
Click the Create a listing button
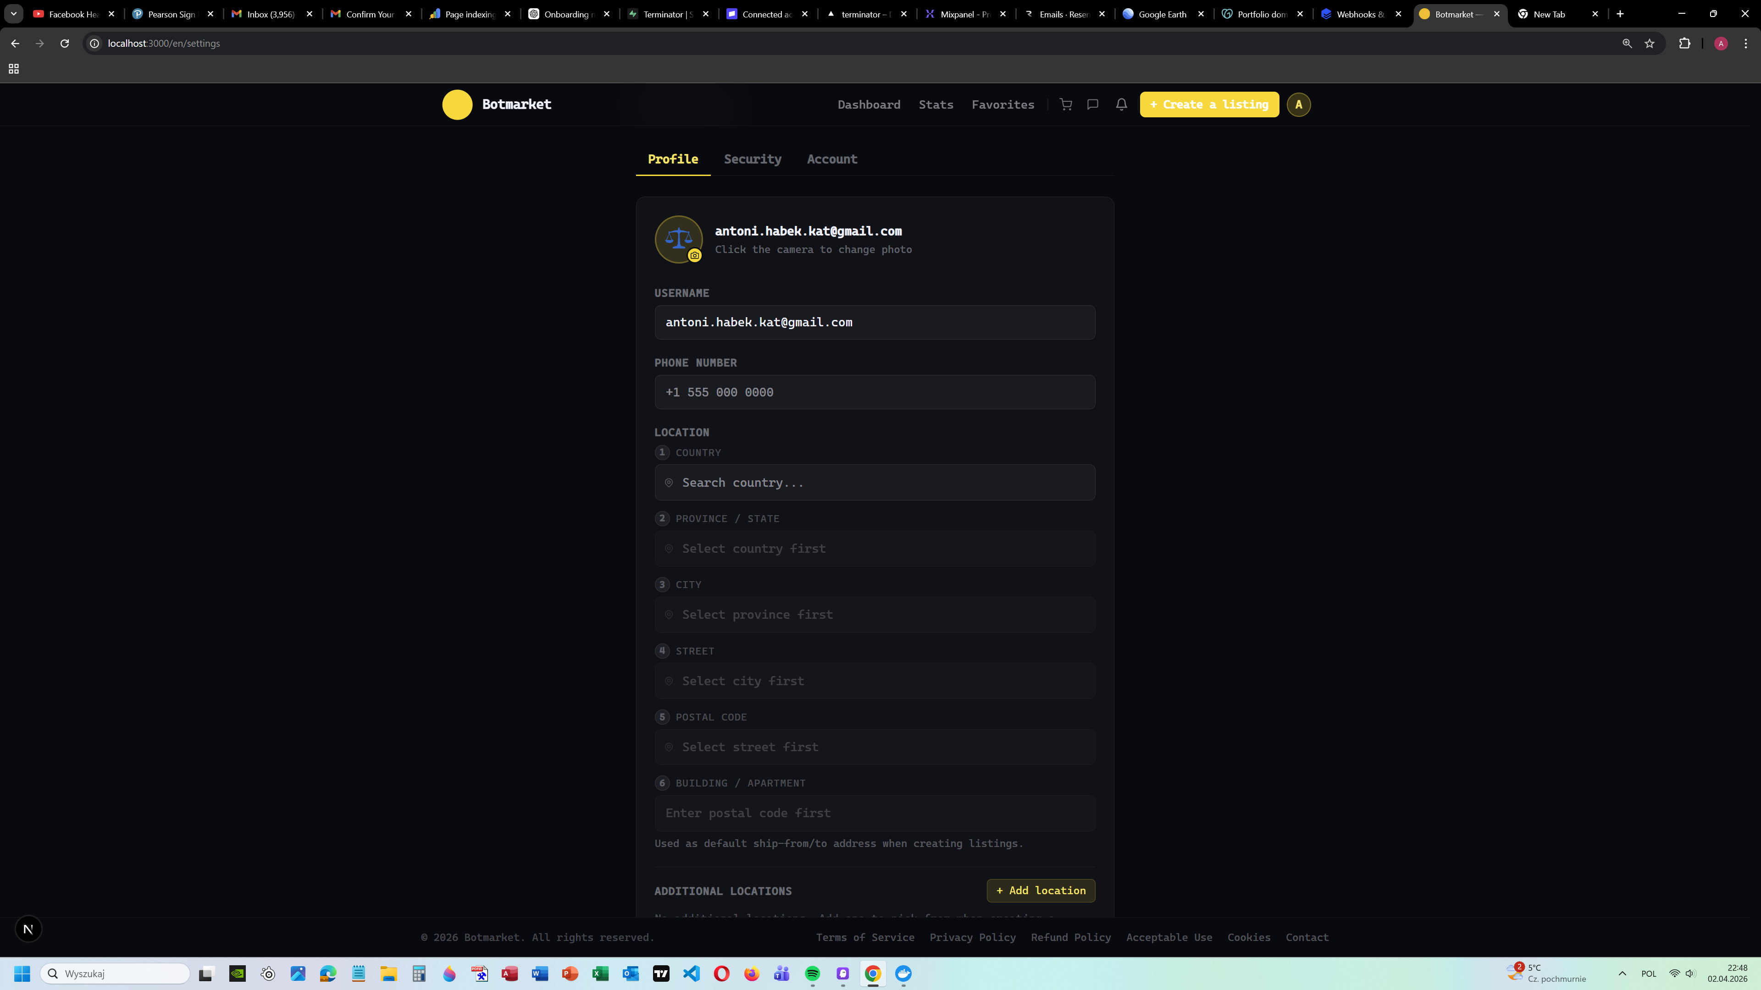[x=1209, y=104]
